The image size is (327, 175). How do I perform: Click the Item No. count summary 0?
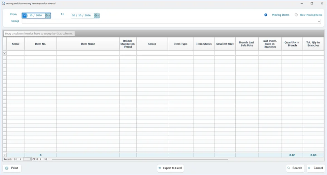tap(41, 155)
